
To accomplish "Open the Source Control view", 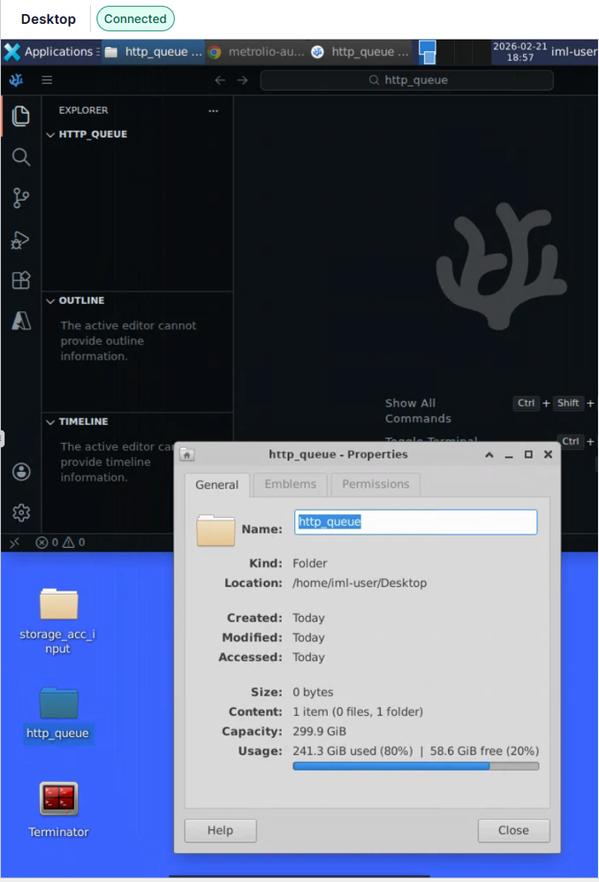I will 21,198.
